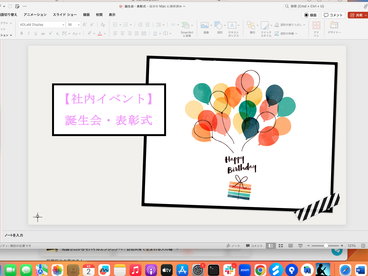Viewport: 368px width, 276px height.
Task: Toggle bold formatting
Action: (x=22, y=33)
